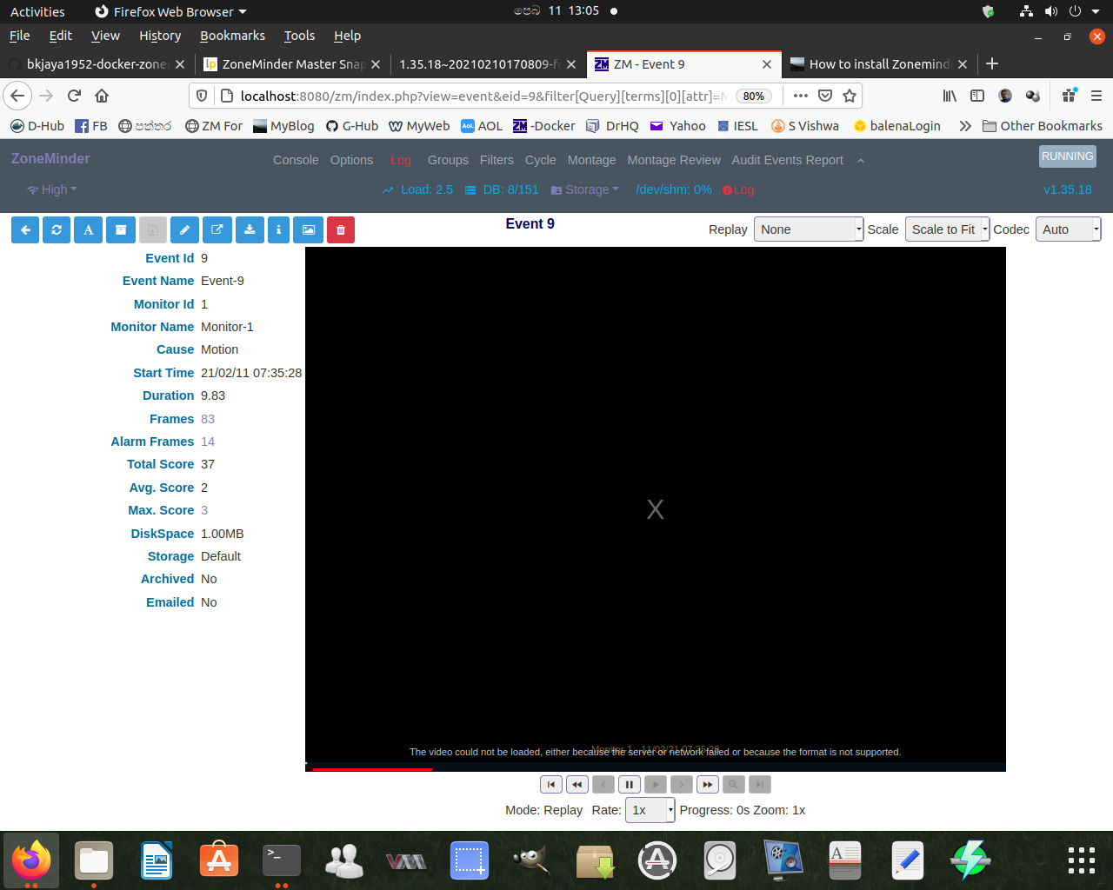1113x890 pixels.
Task: Open the red Log nav link
Action: [x=400, y=160]
